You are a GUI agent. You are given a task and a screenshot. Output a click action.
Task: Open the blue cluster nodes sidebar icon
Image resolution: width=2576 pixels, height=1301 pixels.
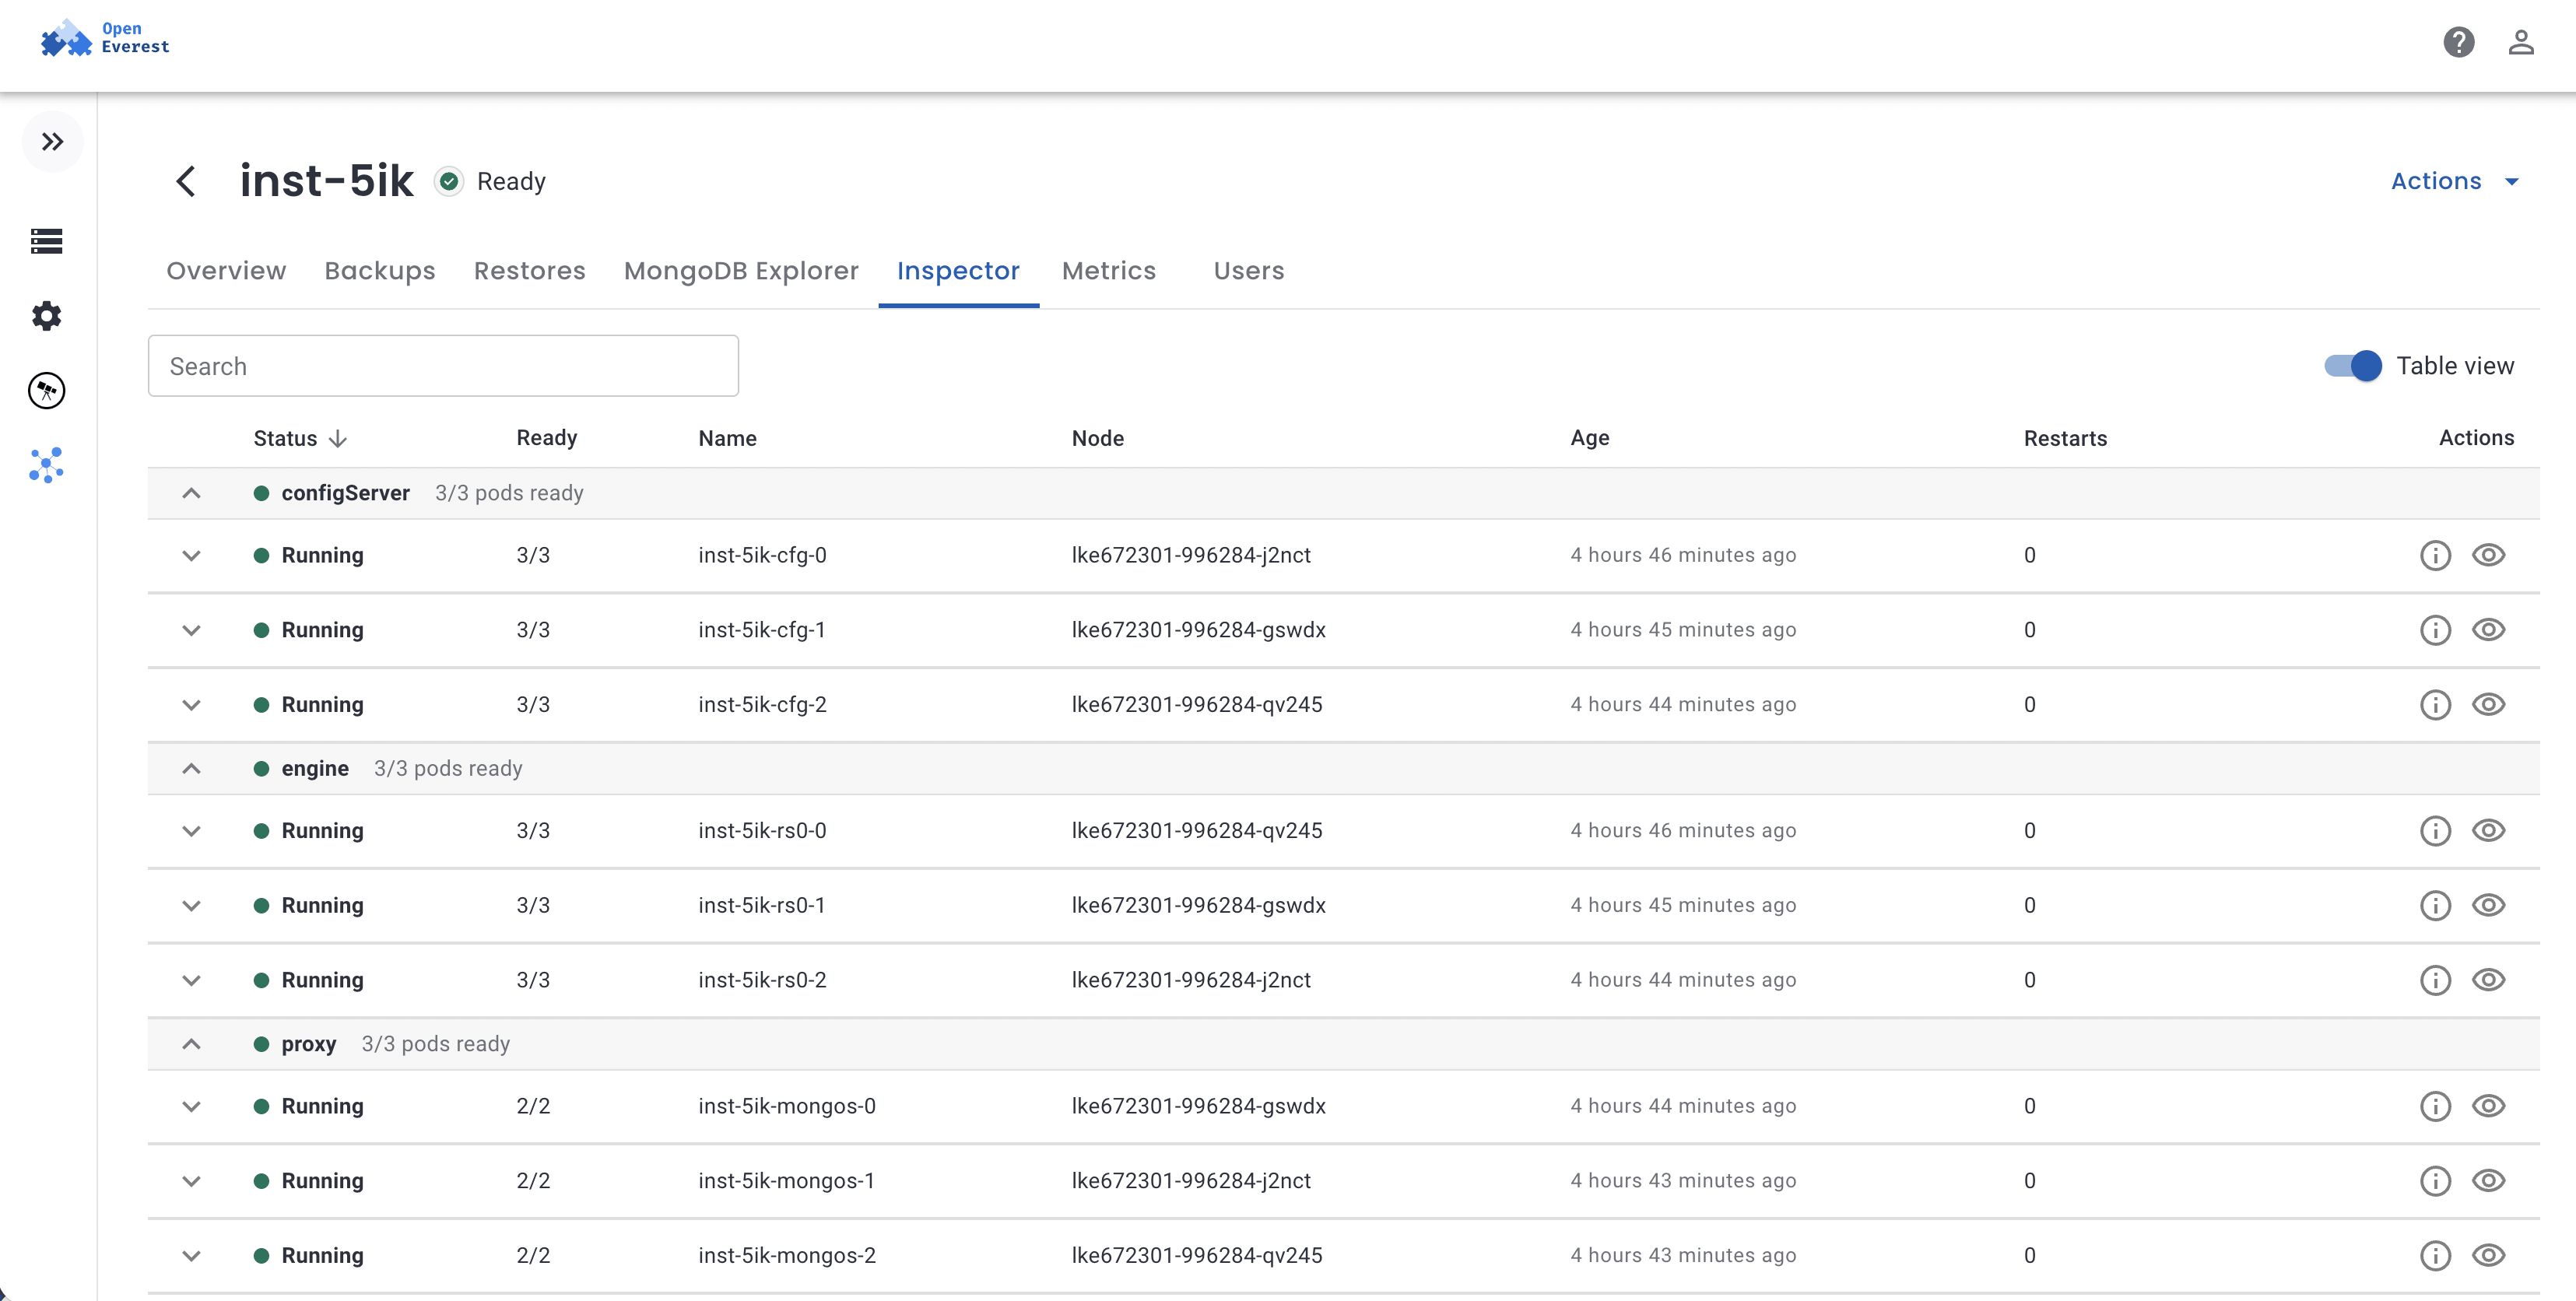pos(46,465)
